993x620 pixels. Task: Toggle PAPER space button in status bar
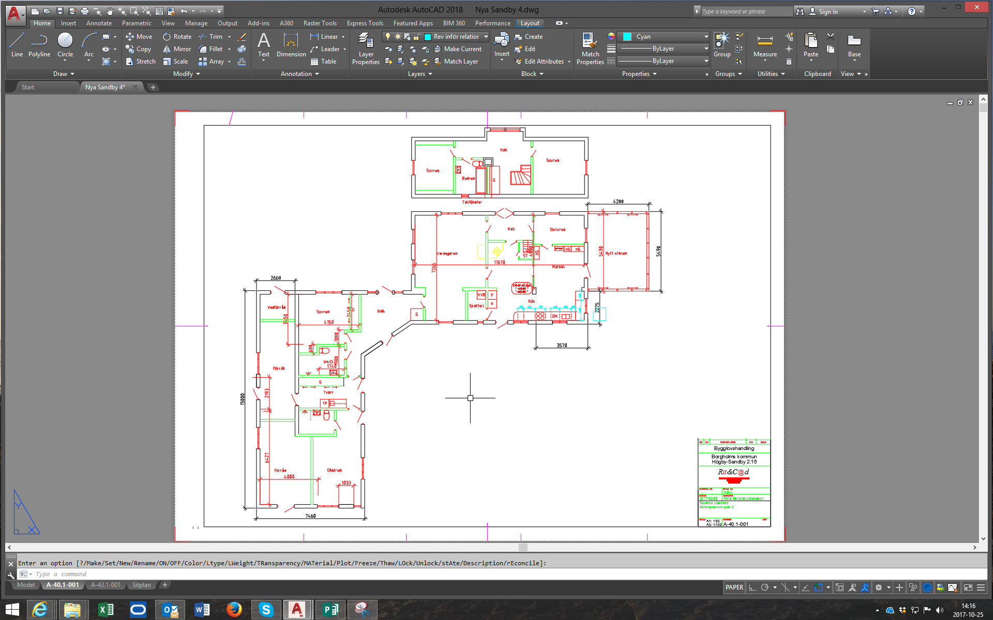734,587
